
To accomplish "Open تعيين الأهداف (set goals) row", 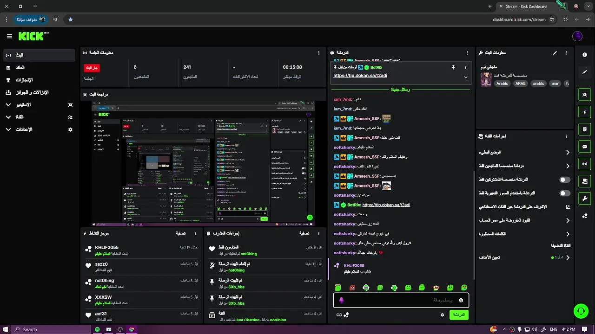I will 524,257.
